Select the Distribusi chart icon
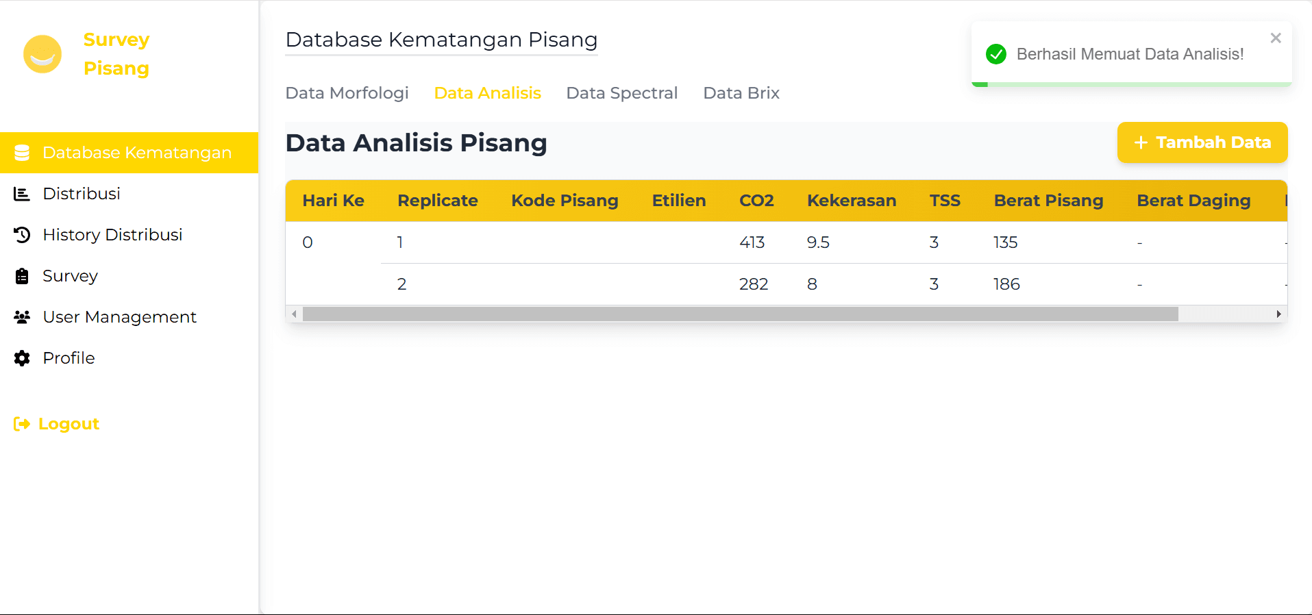This screenshot has height=615, width=1312. pos(21,193)
